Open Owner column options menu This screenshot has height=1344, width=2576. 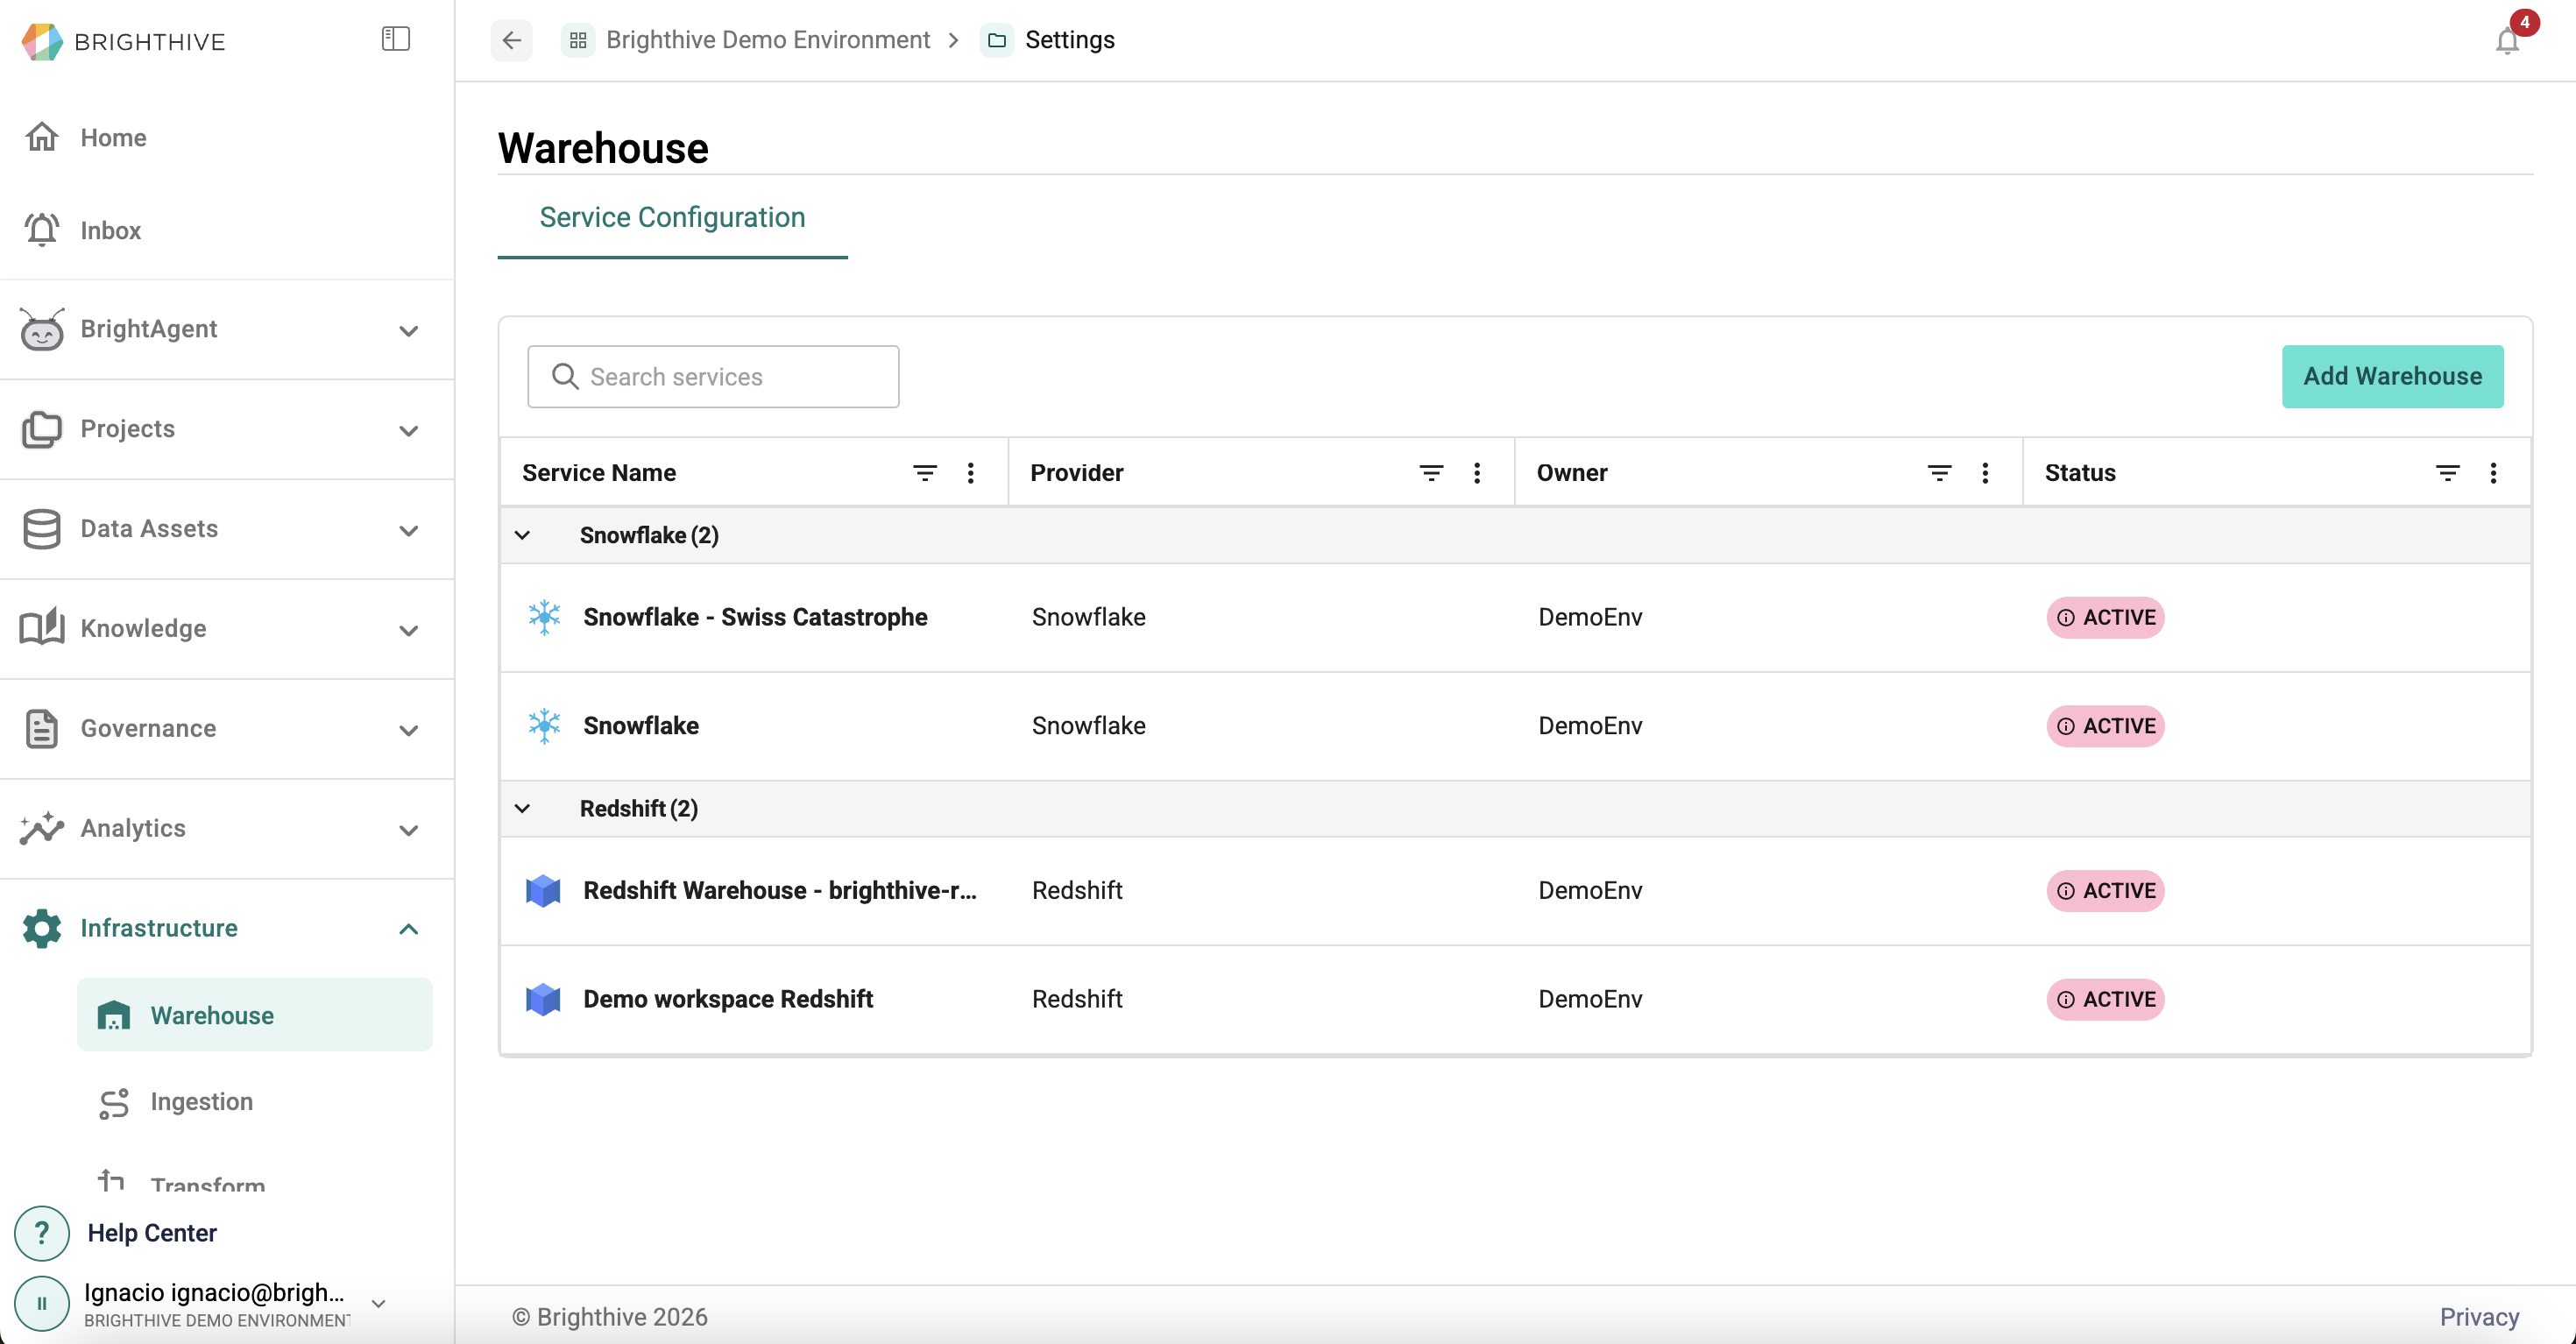[1984, 473]
